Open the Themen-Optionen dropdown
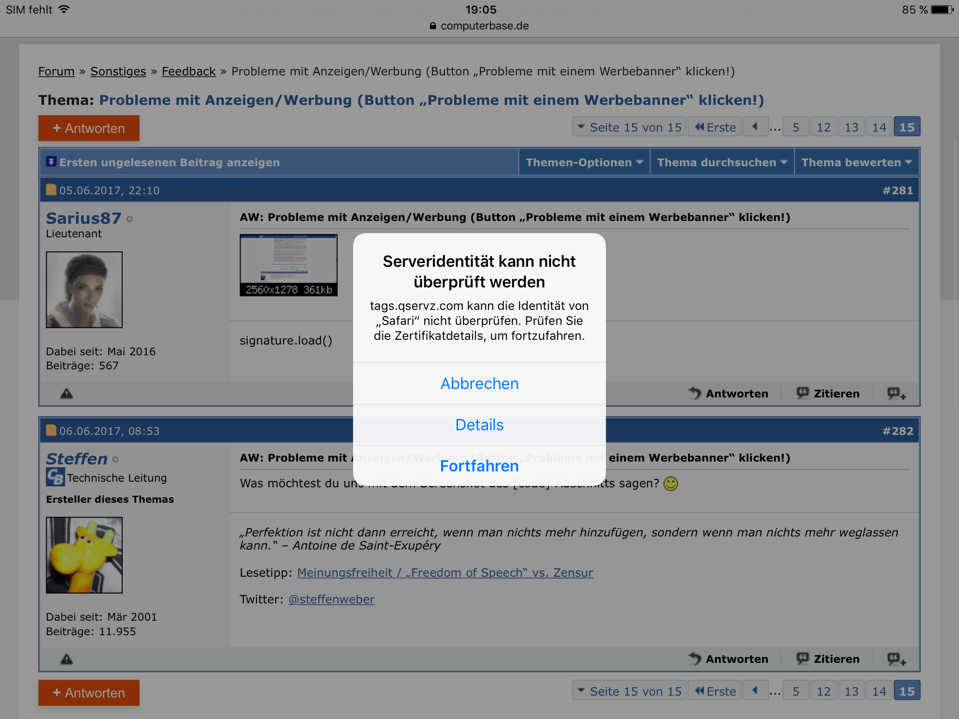Viewport: 959px width, 719px height. click(584, 162)
